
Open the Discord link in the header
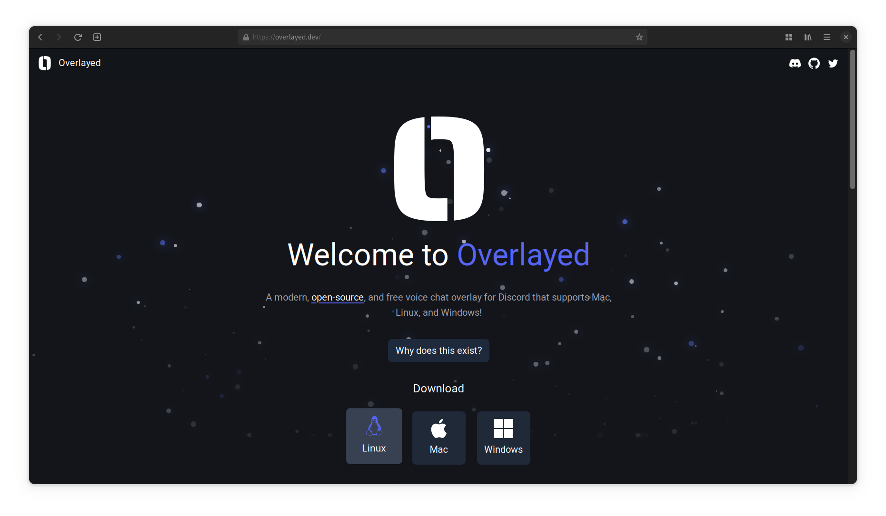[795, 63]
